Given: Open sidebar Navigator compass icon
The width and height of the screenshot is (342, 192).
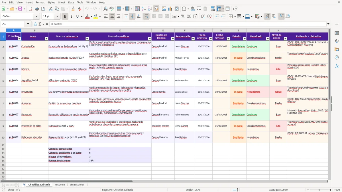Looking at the screenshot, I should click(x=337, y=57).
